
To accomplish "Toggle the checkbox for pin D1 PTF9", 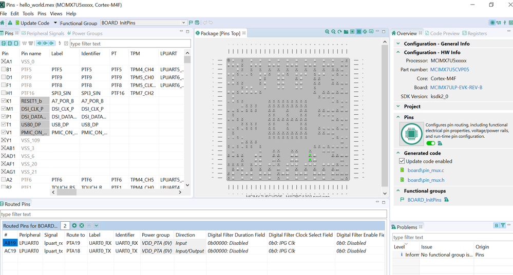I will pos(3,77).
